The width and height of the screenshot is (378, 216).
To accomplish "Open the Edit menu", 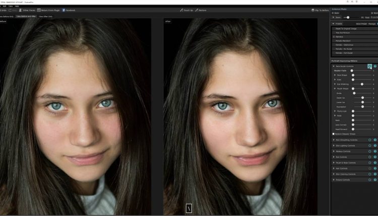I will click(x=5, y=6).
